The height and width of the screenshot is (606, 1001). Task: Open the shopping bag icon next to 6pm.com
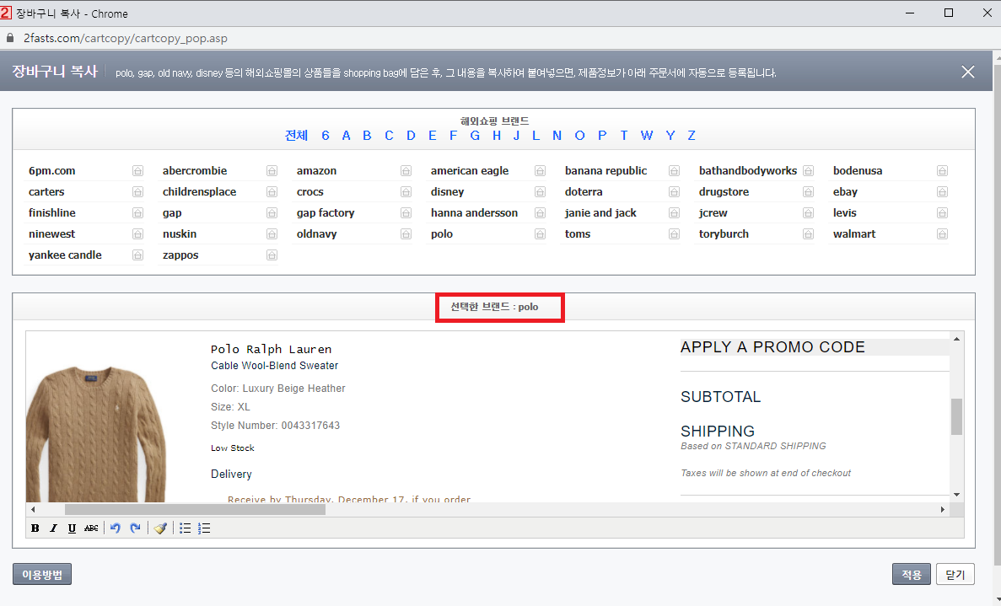coord(138,171)
